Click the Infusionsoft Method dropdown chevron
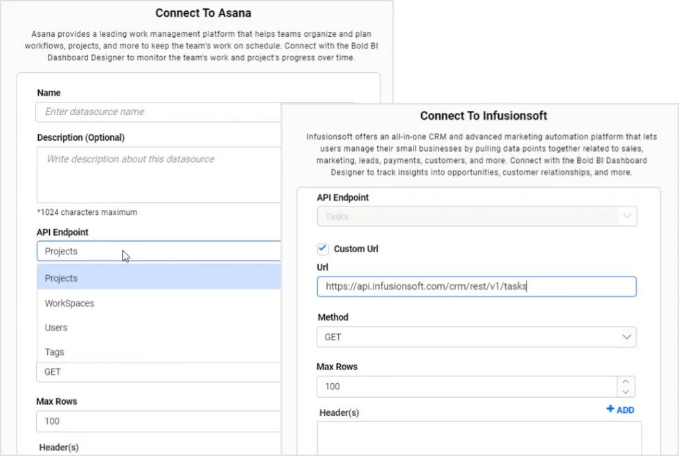679x456 pixels. (626, 337)
